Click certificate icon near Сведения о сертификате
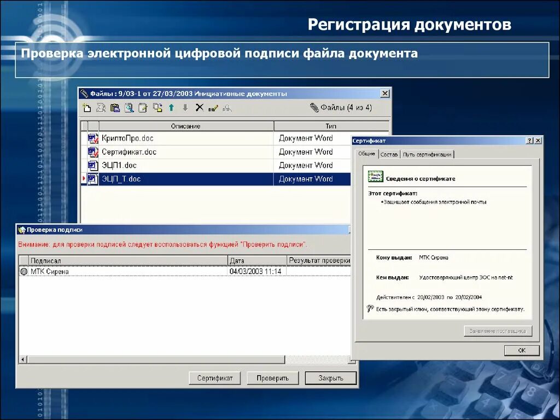Viewport: 560px width, 420px height. [375, 177]
